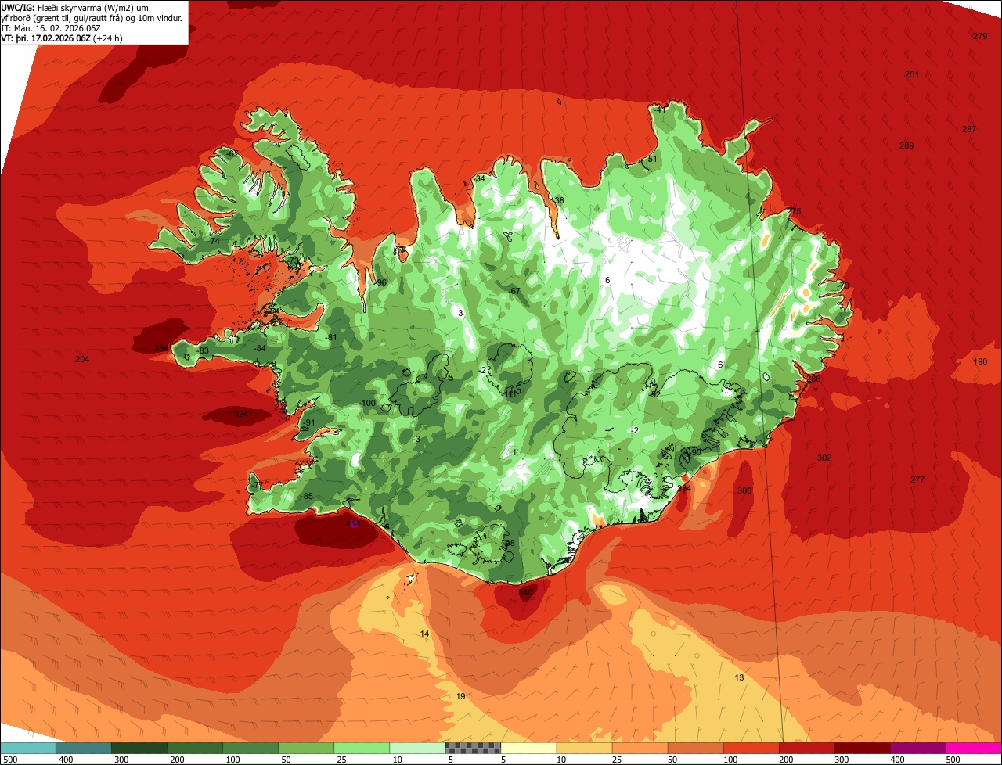Screen dimensions: 1002x765
Task: Click the map value 190
Action: coord(980,362)
